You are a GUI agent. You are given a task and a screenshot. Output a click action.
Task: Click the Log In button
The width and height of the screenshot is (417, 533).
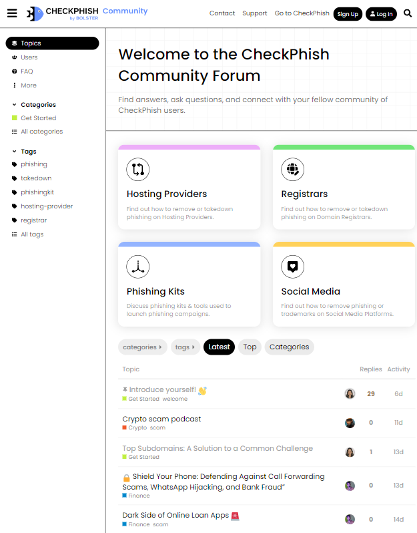tap(381, 14)
